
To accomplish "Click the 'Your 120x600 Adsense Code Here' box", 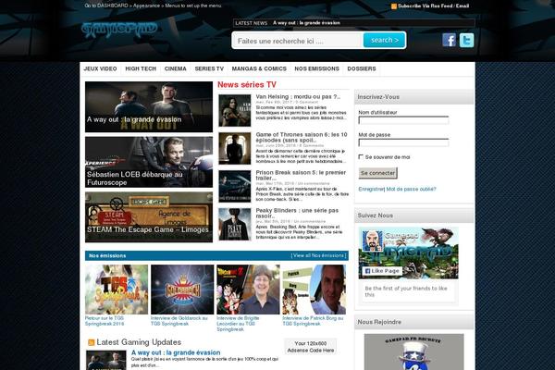I will pyautogui.click(x=311, y=347).
